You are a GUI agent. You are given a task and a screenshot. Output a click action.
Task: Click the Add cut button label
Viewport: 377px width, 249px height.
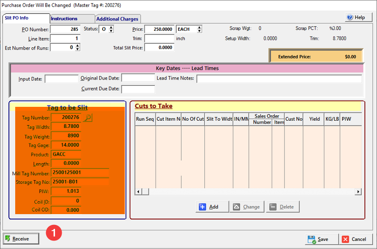pos(213,207)
